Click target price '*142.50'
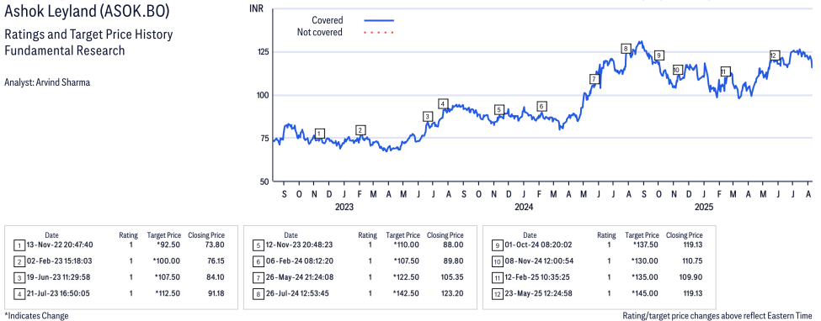The height and width of the screenshot is (321, 821). [x=406, y=293]
